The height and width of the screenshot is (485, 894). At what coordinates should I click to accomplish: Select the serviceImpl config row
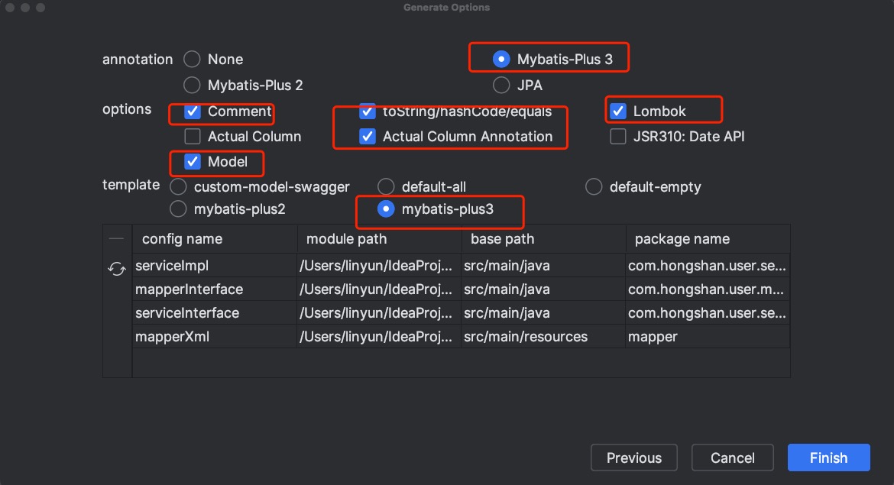(462, 266)
